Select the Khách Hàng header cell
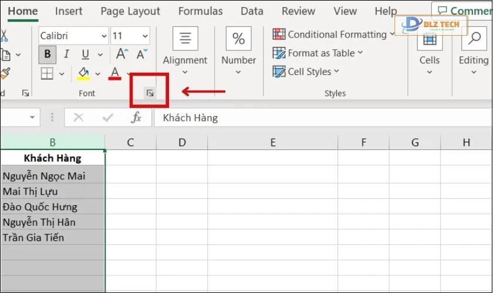Image resolution: width=493 pixels, height=293 pixels. (52, 158)
